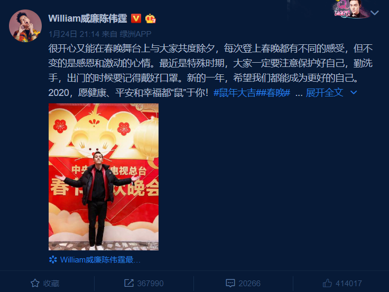
Task: Open the Spring Festival Gala photo
Action: [x=104, y=177]
